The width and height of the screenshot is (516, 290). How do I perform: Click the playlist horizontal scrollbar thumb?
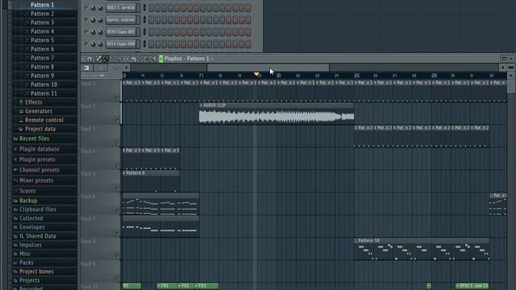[x=268, y=68]
